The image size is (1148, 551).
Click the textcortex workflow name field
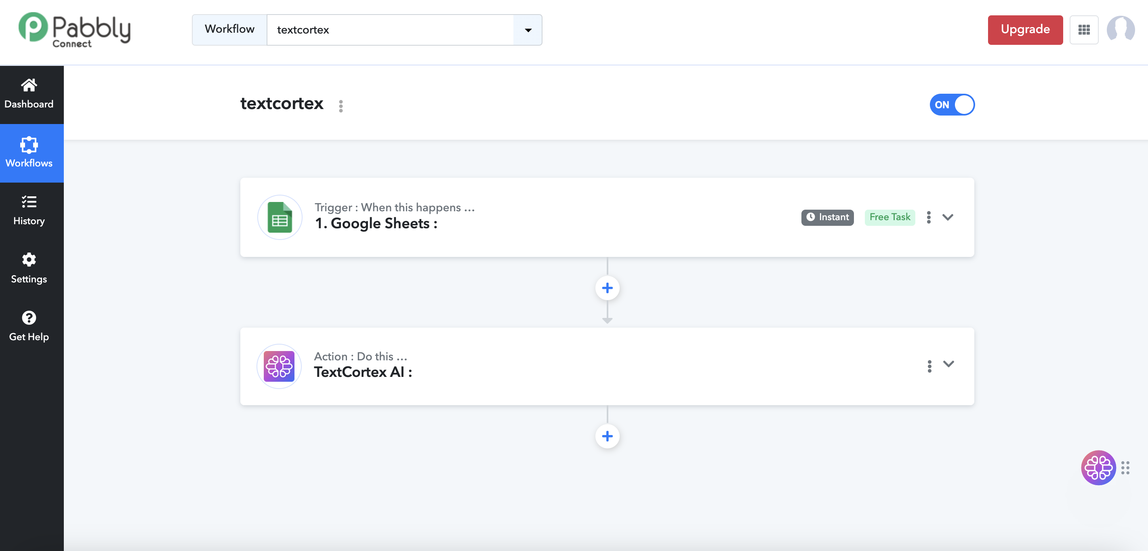click(390, 30)
